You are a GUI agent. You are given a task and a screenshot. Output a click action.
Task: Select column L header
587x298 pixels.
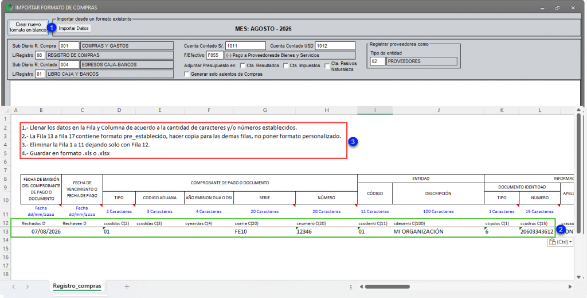tap(539, 110)
